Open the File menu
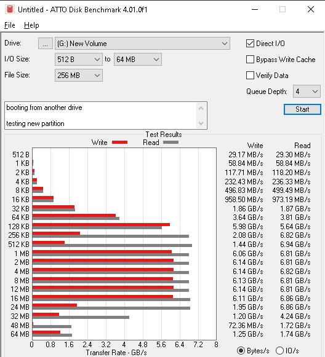Viewport: 325px width, 357px height. (x=10, y=25)
